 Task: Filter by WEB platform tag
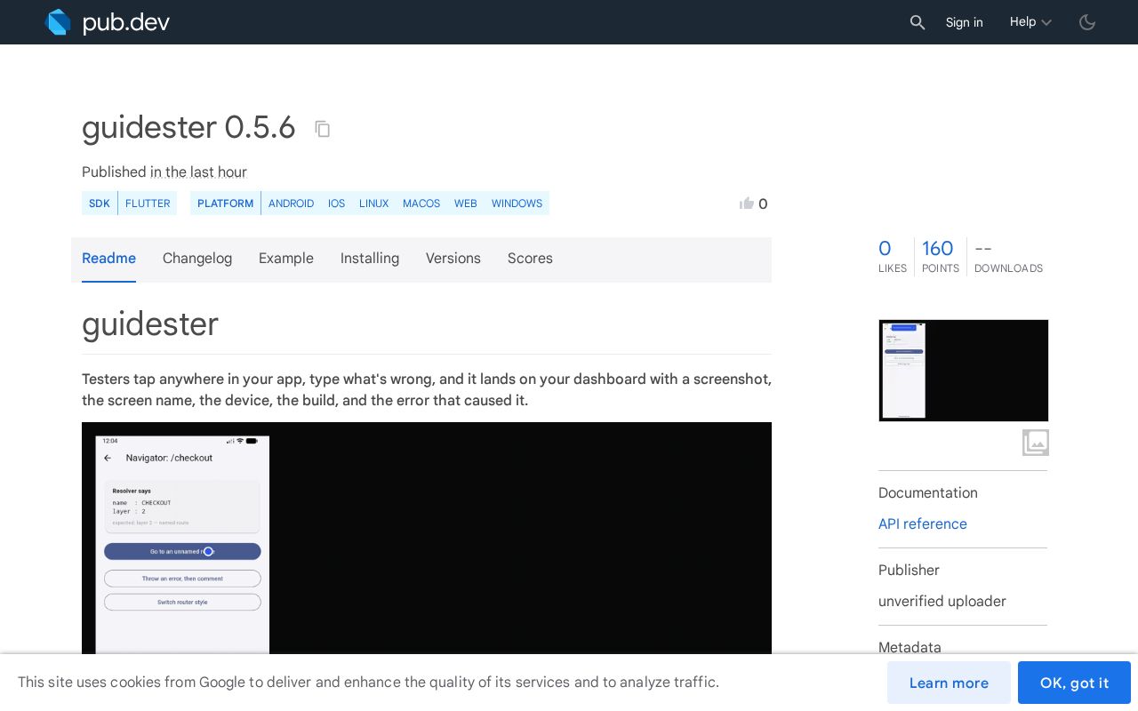(466, 204)
